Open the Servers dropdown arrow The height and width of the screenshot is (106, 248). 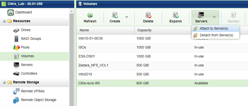(214, 17)
